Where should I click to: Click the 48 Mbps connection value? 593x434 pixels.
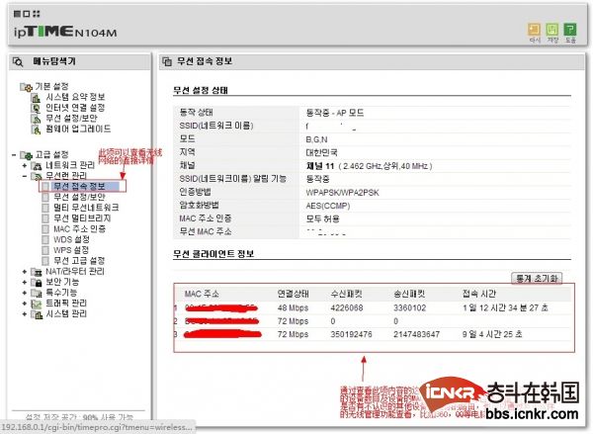point(293,308)
